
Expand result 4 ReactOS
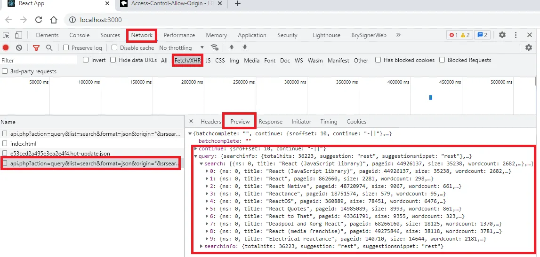point(207,201)
